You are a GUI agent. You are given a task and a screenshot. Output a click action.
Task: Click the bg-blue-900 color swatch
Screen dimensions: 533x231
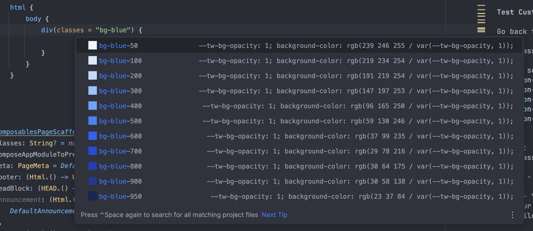point(92,181)
